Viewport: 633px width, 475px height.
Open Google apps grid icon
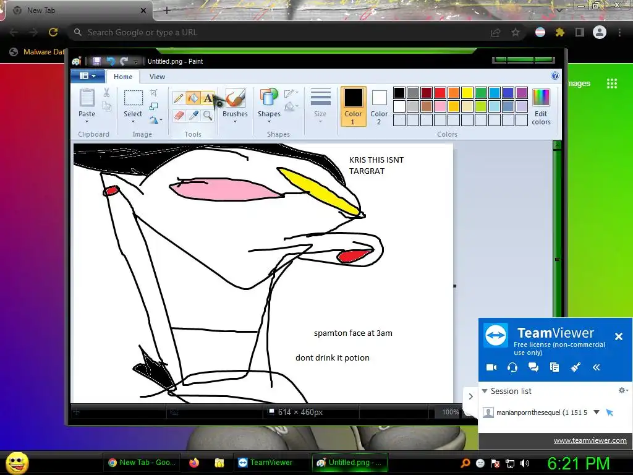click(x=612, y=83)
